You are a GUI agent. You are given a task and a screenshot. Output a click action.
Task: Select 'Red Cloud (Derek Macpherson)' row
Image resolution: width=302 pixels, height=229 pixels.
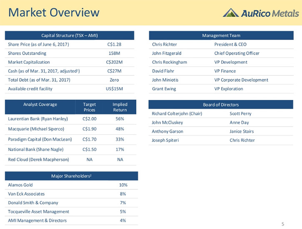coord(70,159)
